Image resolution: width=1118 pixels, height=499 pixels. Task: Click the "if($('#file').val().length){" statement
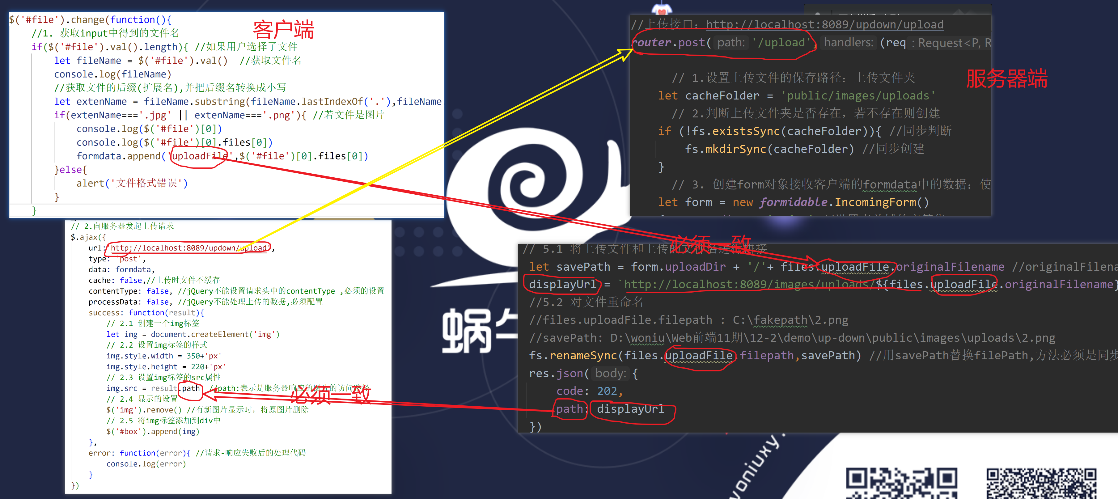[x=110, y=47]
